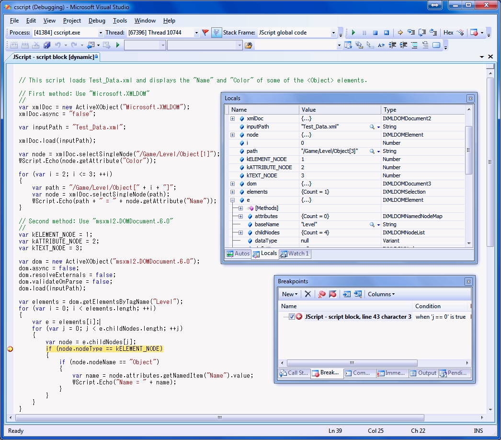Click the green Continue debugging arrow

click(353, 33)
